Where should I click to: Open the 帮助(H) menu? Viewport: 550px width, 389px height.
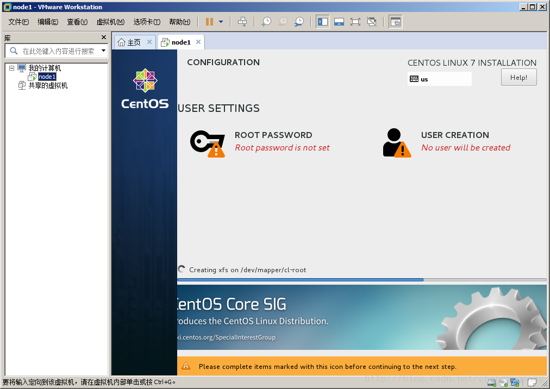[179, 22]
